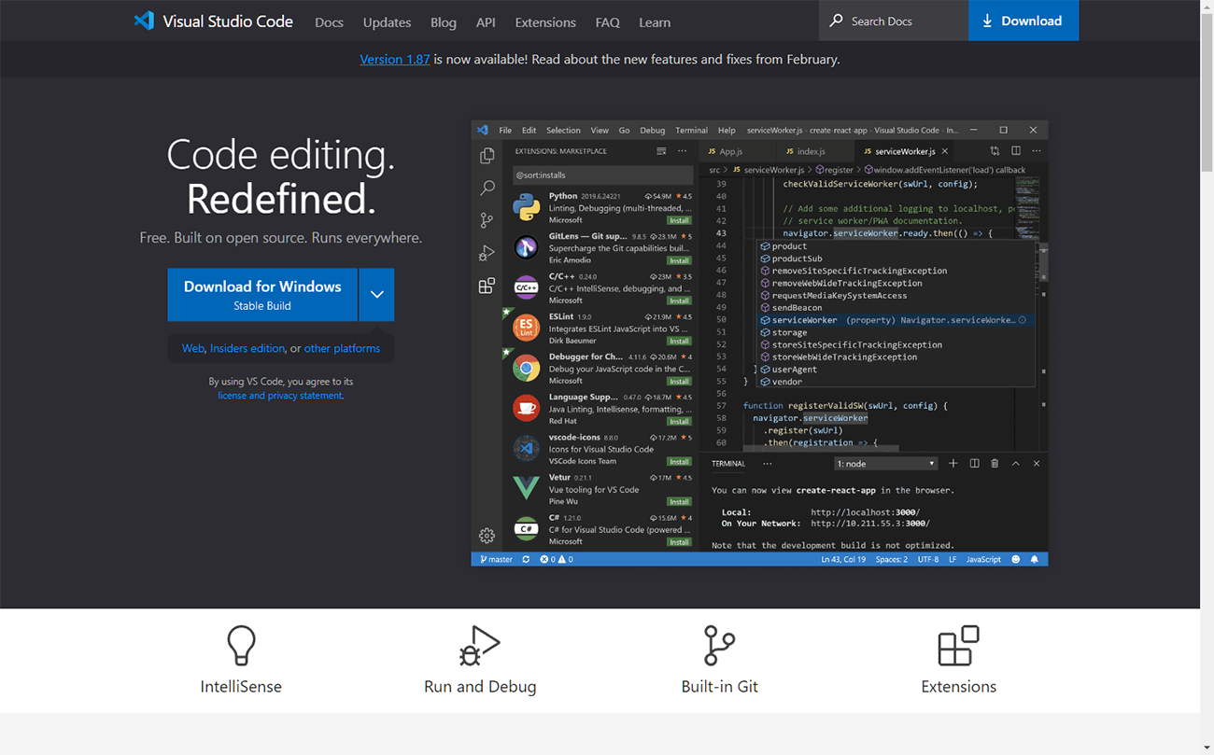
Task: Click the search magnifier icon in header
Action: pyautogui.click(x=836, y=21)
